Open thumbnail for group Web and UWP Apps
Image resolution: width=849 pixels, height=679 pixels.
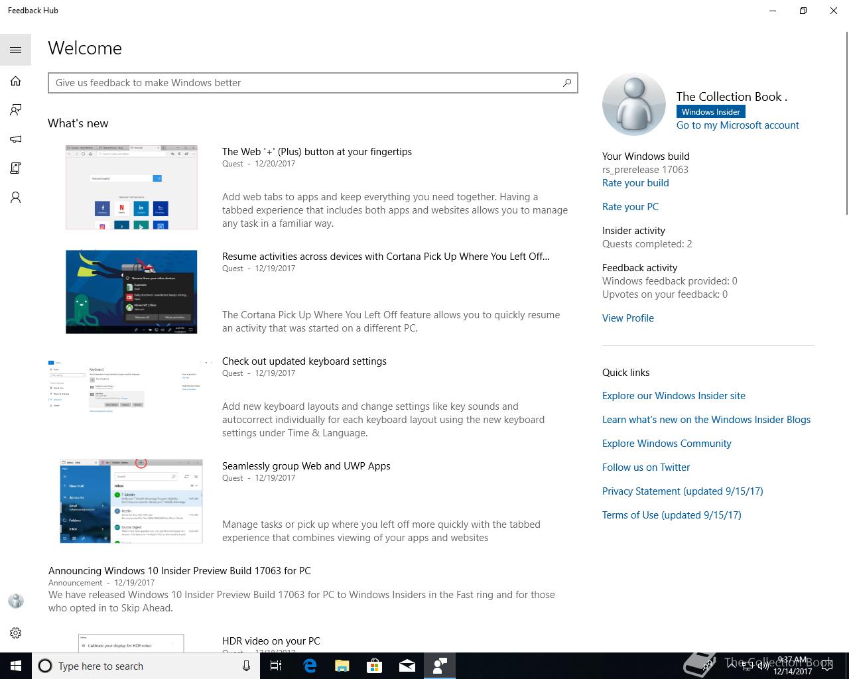coord(131,501)
